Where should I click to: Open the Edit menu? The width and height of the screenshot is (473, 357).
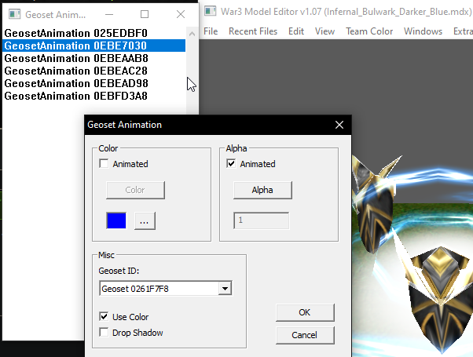(296, 31)
